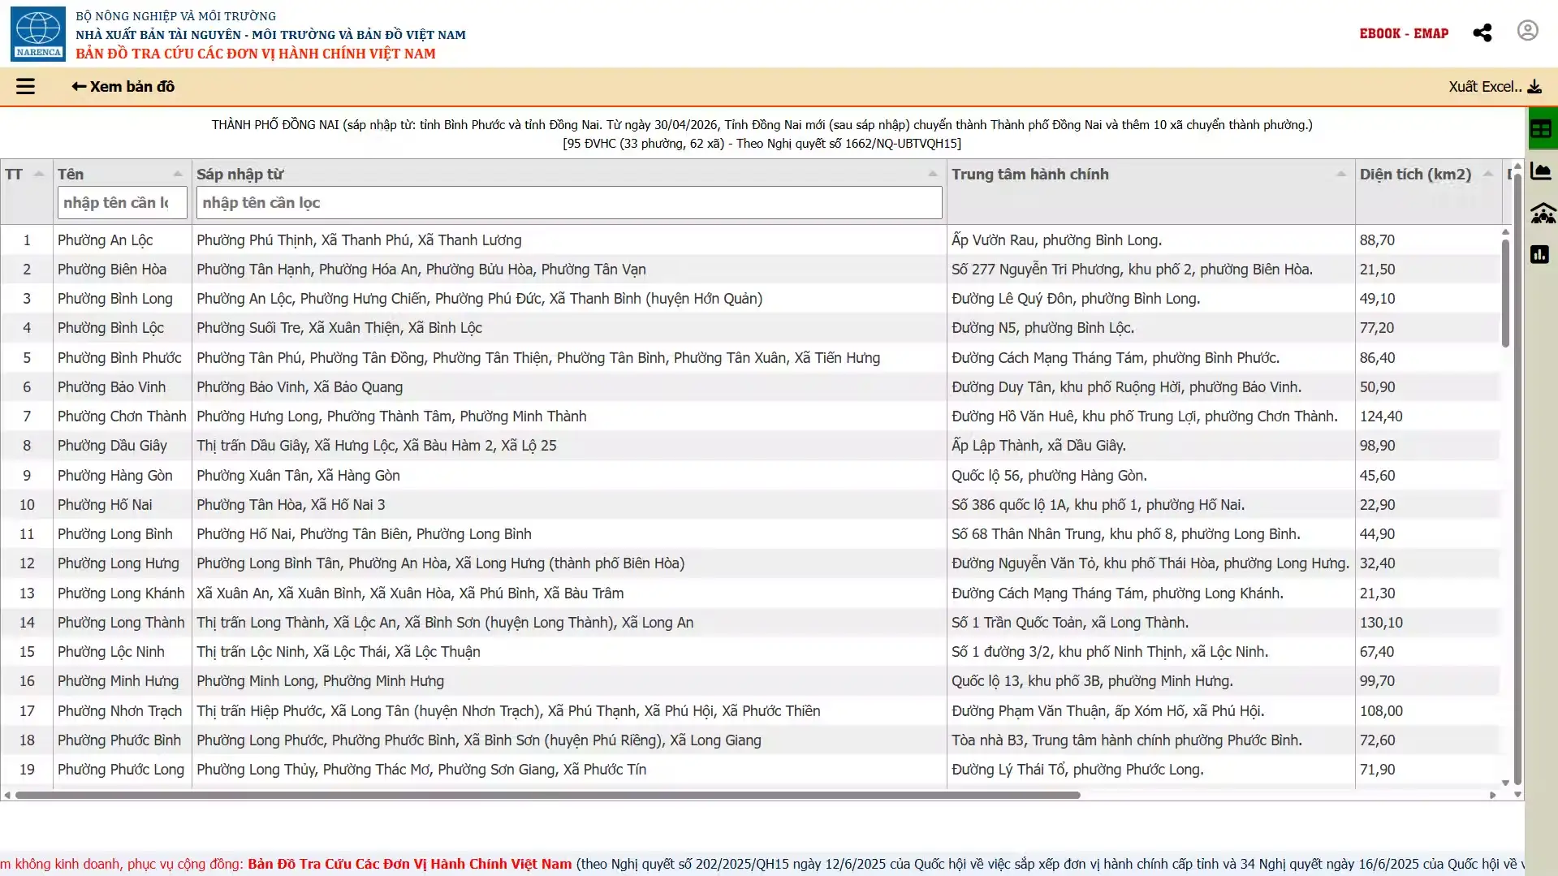Image resolution: width=1558 pixels, height=876 pixels.
Task: Sort by Sáp nhập từ column arrow
Action: [933, 174]
